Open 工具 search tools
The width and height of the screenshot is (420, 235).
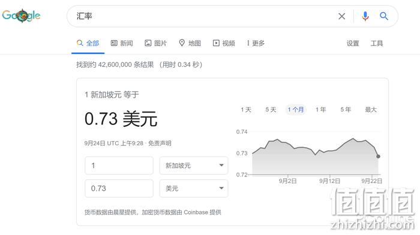tap(377, 43)
